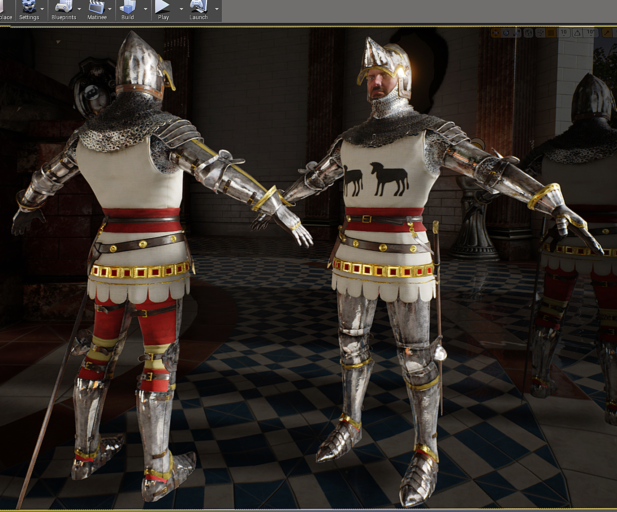The image size is (617, 512).
Task: Start the level with the Play button
Action: click(x=163, y=11)
